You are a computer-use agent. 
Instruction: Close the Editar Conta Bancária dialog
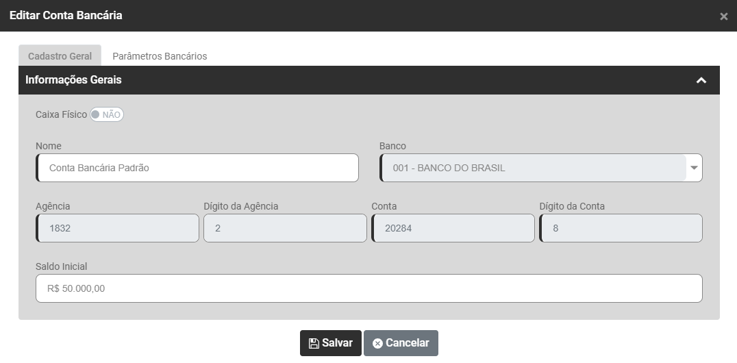723,16
